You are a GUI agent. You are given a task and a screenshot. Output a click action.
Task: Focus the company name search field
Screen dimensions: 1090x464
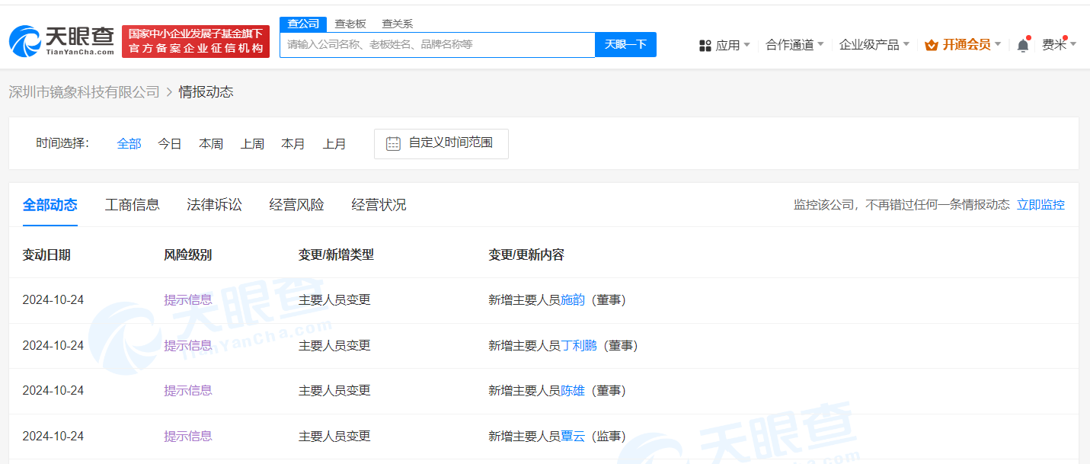coord(437,44)
